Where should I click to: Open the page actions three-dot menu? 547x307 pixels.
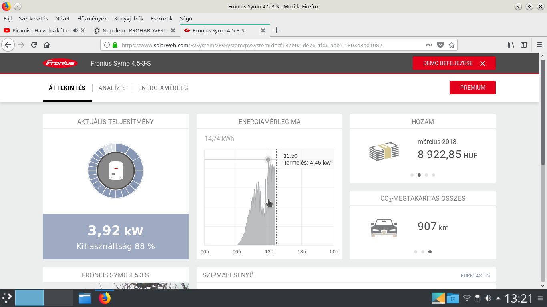tap(429, 45)
